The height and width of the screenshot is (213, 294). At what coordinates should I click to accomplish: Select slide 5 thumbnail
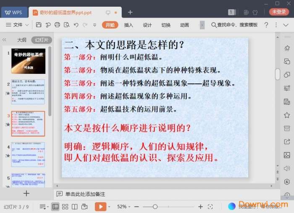click(28, 180)
